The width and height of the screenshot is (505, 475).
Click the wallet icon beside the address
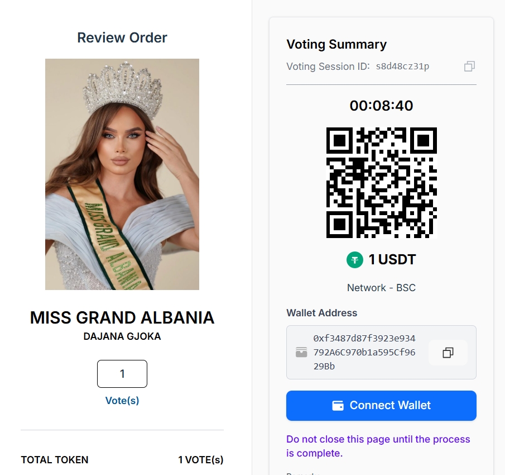pyautogui.click(x=301, y=353)
